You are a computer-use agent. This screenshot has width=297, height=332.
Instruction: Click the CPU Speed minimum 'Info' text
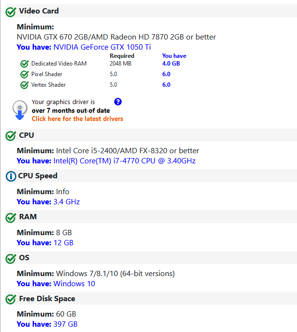click(63, 192)
